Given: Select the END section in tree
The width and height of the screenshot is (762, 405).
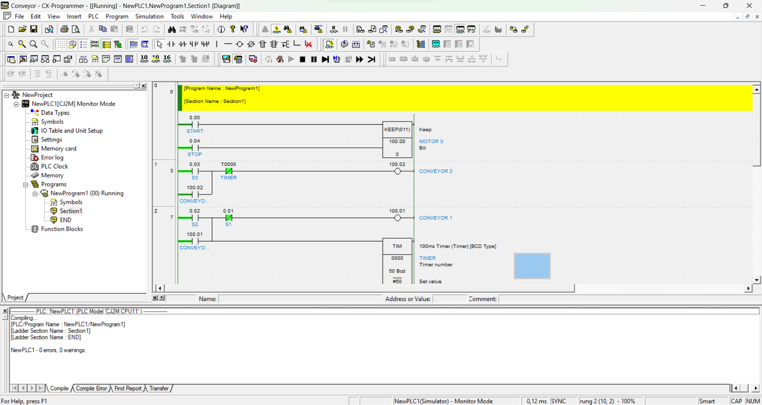Looking at the screenshot, I should 65,220.
